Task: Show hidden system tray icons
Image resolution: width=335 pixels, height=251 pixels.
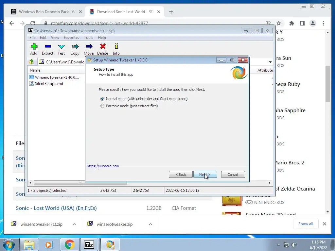Action: coord(278,245)
